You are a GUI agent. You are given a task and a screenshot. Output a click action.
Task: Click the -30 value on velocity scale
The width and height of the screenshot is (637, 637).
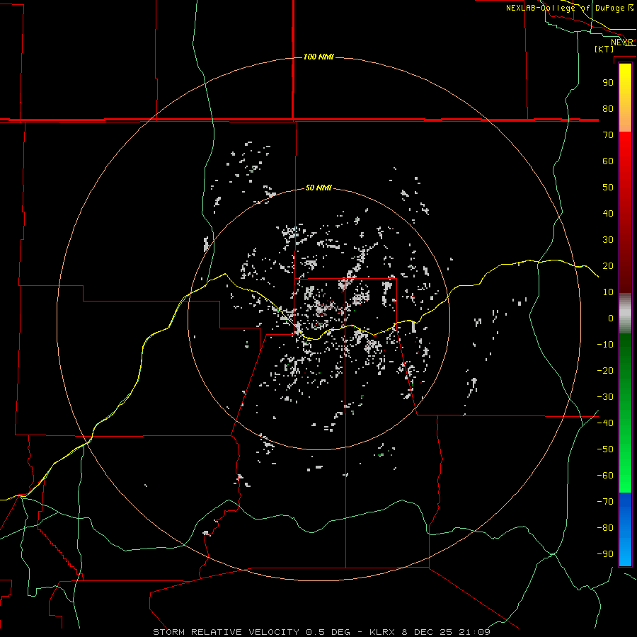click(605, 397)
